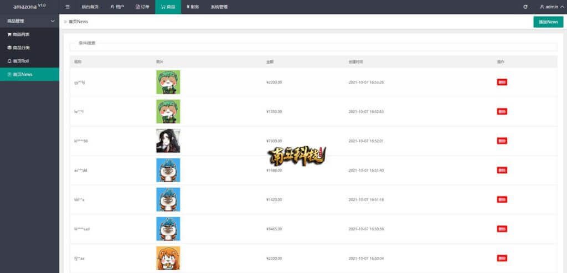Click the 添加News button

548,22
